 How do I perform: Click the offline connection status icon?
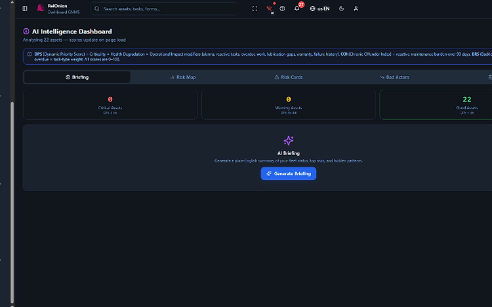click(270, 9)
